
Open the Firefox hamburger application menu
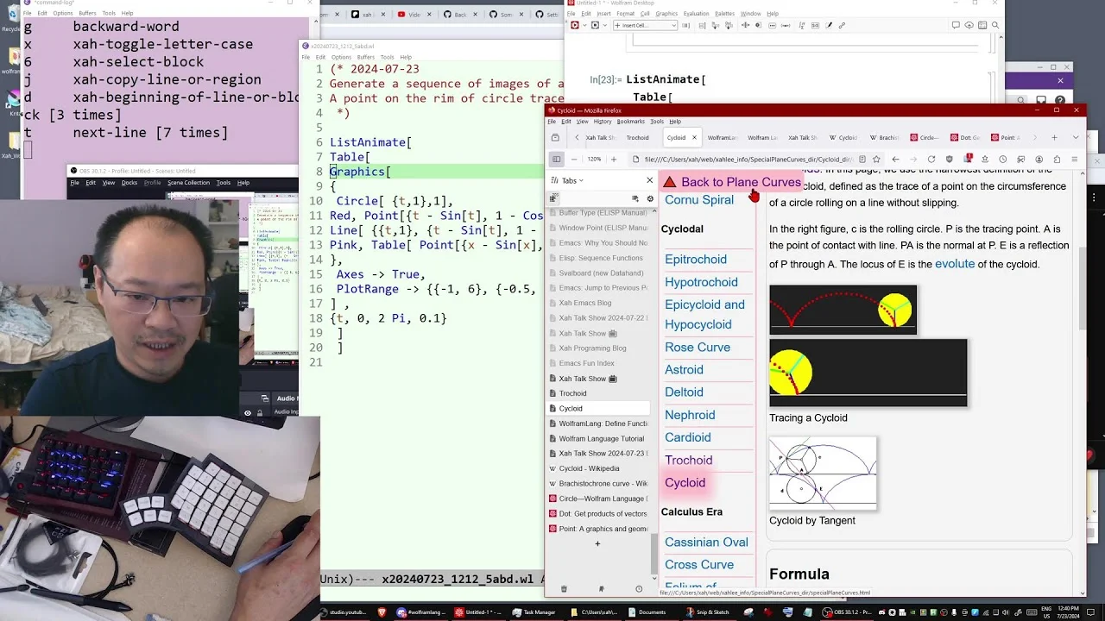[1075, 160]
